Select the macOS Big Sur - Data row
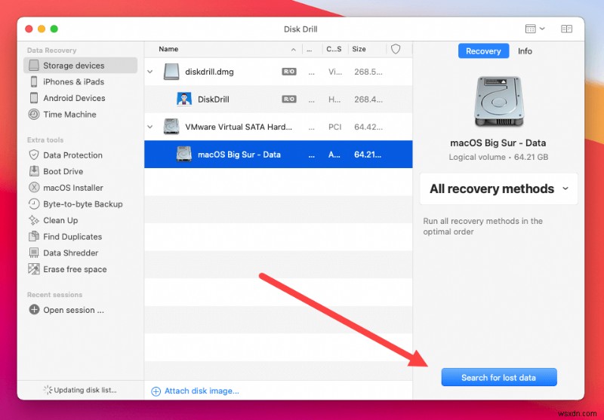The height and width of the screenshot is (420, 604). pyautogui.click(x=278, y=155)
